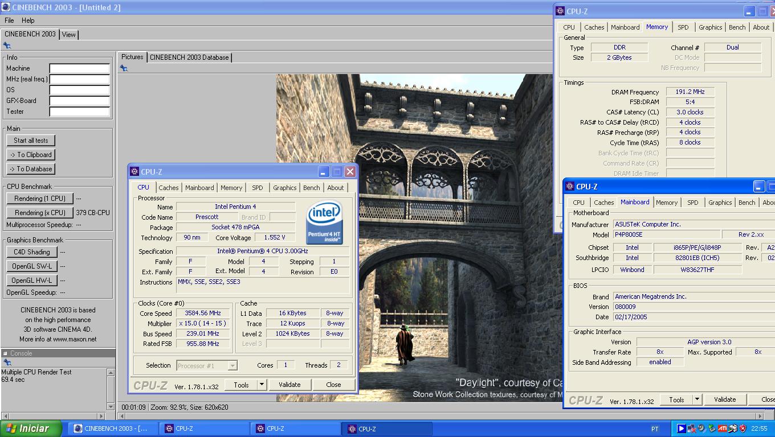This screenshot has height=437, width=775.
Task: Open the Processor #1 selection combo box
Action: 207,365
